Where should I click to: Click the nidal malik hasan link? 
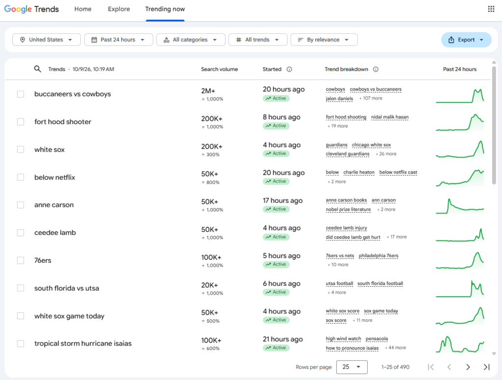pos(390,117)
